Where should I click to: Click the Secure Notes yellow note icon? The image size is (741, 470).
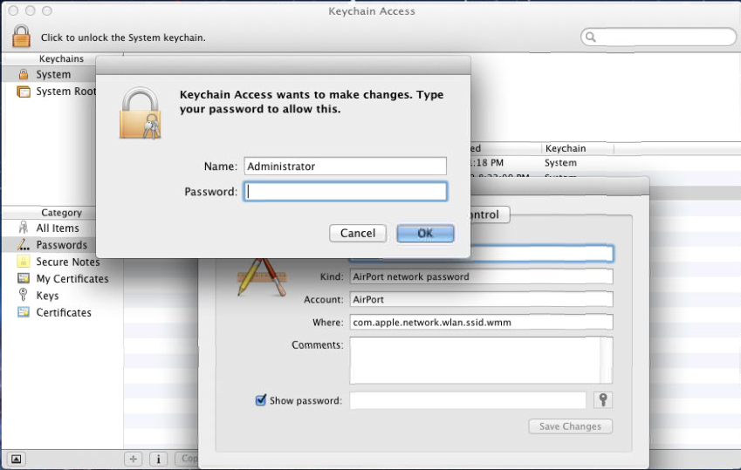(x=24, y=262)
